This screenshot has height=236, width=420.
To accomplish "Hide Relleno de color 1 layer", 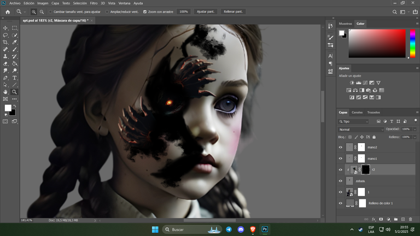I will click(341, 203).
